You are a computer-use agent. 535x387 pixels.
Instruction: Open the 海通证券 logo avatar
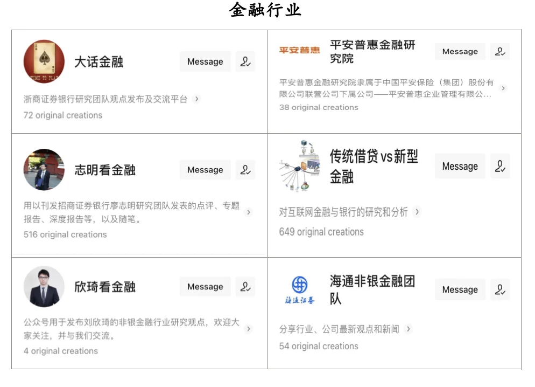tap(300, 289)
